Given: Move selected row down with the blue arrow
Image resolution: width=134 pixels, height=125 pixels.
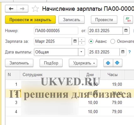Looking at the screenshot, I should pos(117,63).
